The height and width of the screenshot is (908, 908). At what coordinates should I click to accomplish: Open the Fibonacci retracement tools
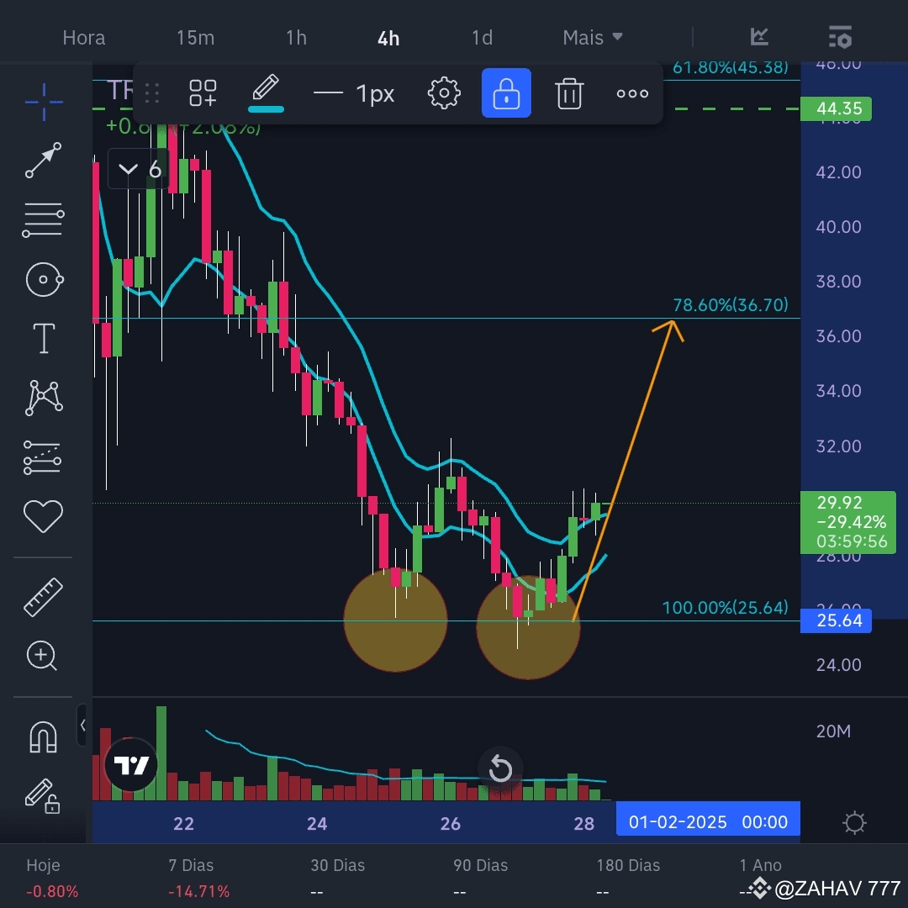coord(44,220)
